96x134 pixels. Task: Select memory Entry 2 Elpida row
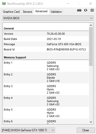click(46, 78)
